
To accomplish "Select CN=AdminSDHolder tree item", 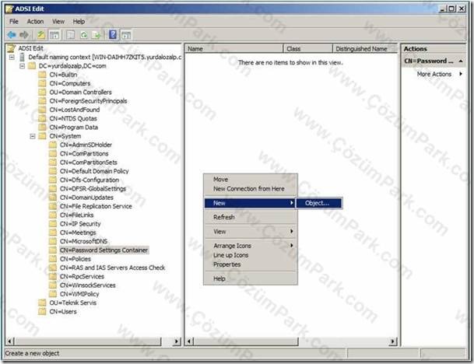I will (x=86, y=145).
